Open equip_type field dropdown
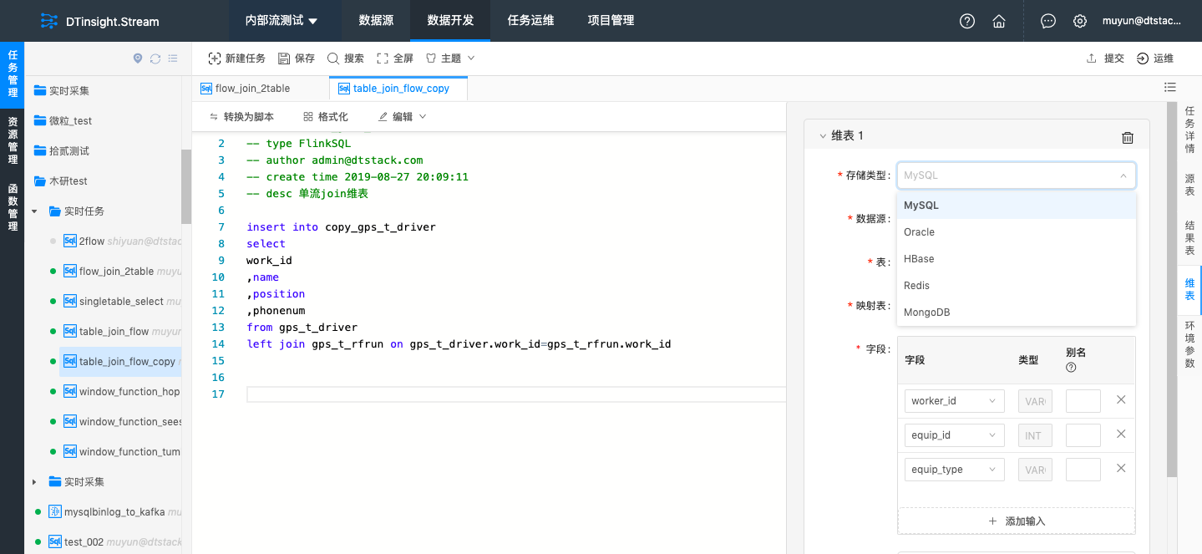 click(x=954, y=470)
